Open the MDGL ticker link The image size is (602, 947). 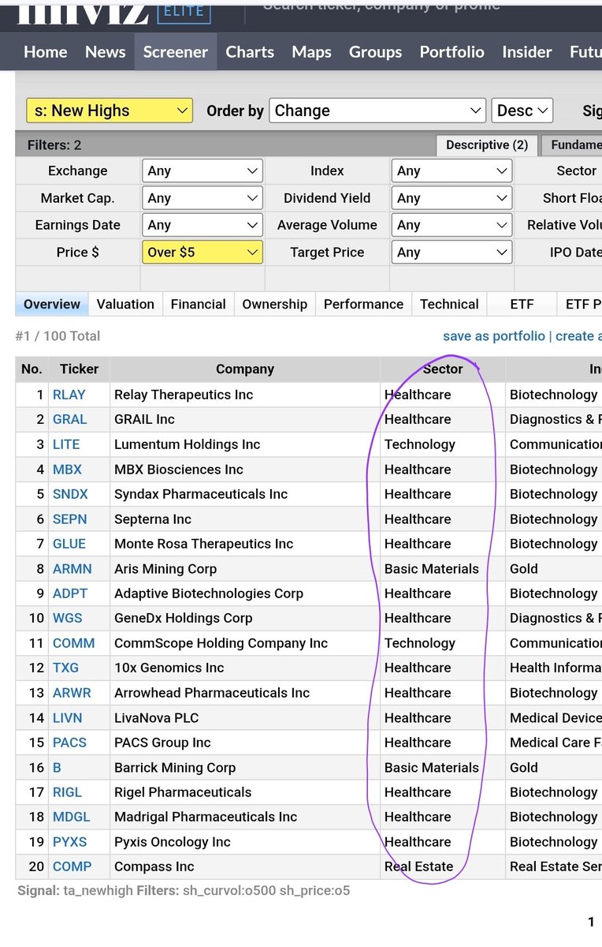pyautogui.click(x=72, y=817)
